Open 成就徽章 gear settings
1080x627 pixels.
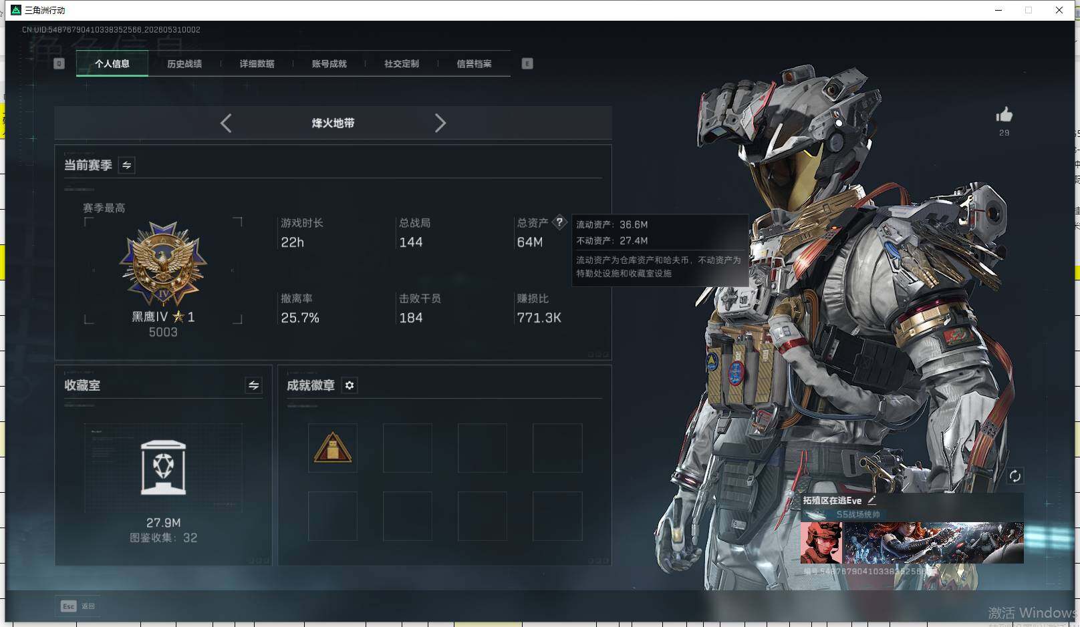(350, 385)
